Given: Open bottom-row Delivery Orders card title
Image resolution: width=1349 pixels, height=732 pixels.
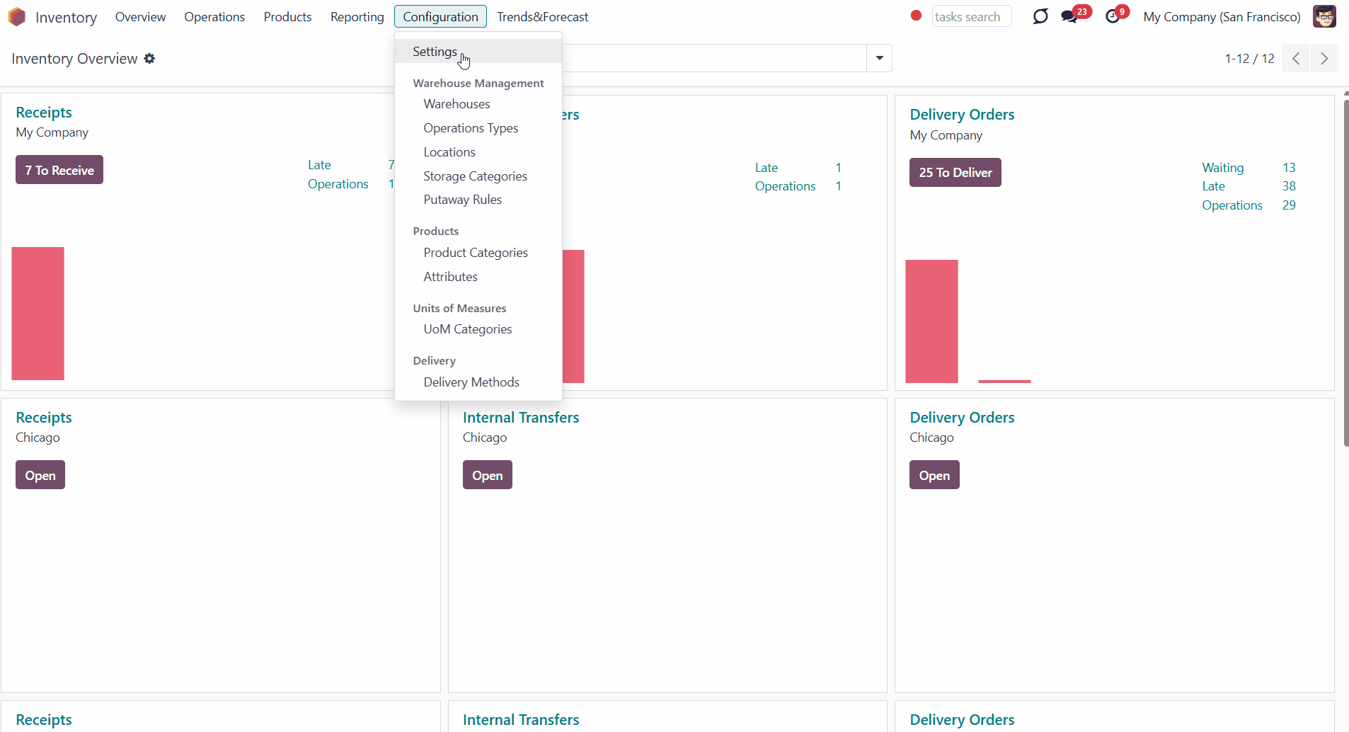Looking at the screenshot, I should pyautogui.click(x=962, y=720).
